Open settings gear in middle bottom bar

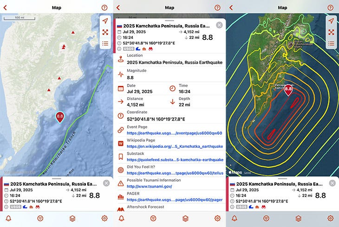click(217, 218)
